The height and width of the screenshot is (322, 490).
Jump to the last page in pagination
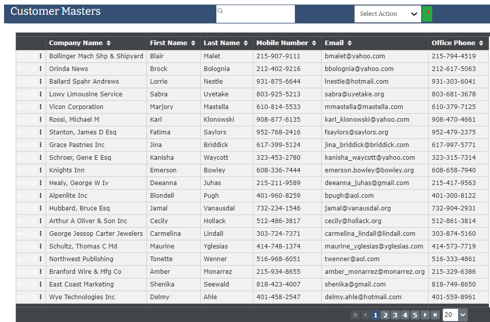coord(435,315)
